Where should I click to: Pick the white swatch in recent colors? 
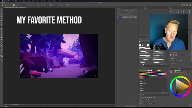[x=149, y=70]
